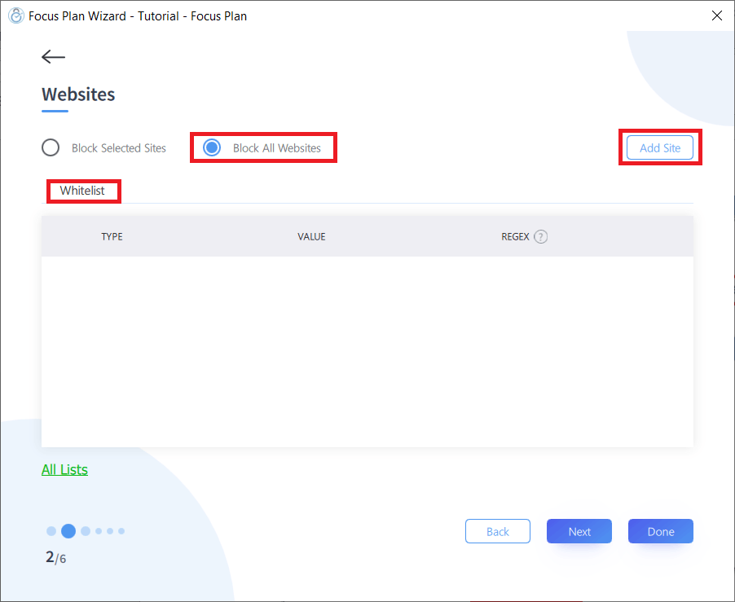Screen dimensions: 735x602
Task: Select the Block Selected Sites option
Action: pyautogui.click(x=50, y=147)
